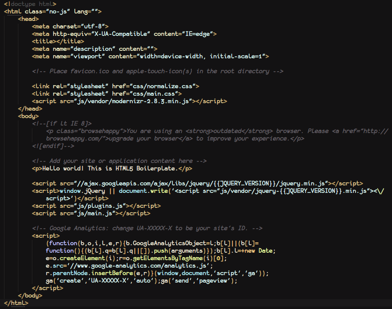Click the r.parentNode.insertBefore(e,r) line

pyautogui.click(x=157, y=274)
